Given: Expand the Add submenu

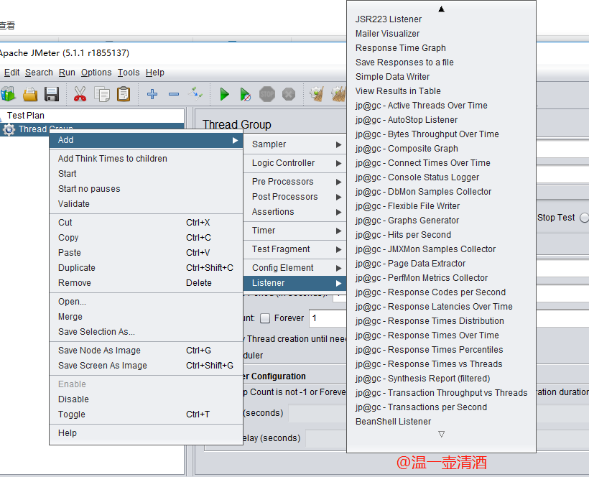Looking at the screenshot, I should (x=146, y=140).
